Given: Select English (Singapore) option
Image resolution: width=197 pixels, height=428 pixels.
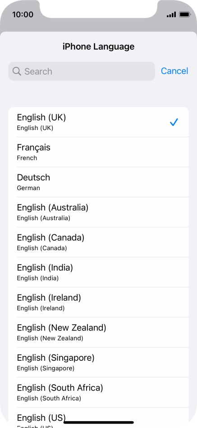Looking at the screenshot, I should 98,362.
